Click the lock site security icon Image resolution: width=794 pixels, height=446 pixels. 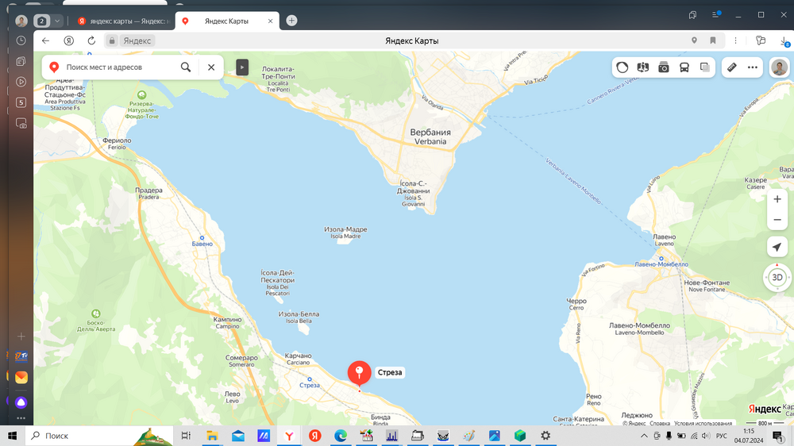click(x=112, y=40)
